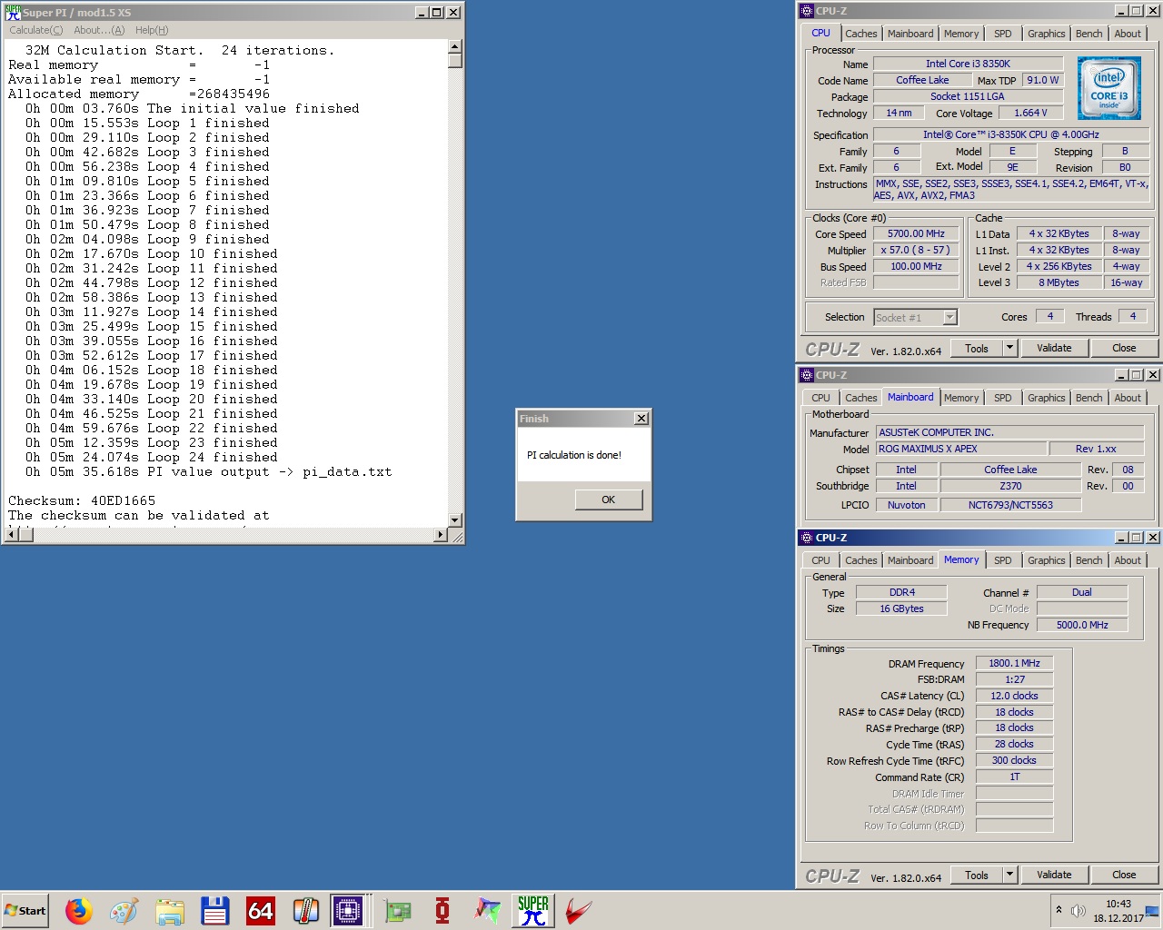Open Graphics tab in middle CPU-Z window

coord(1046,398)
